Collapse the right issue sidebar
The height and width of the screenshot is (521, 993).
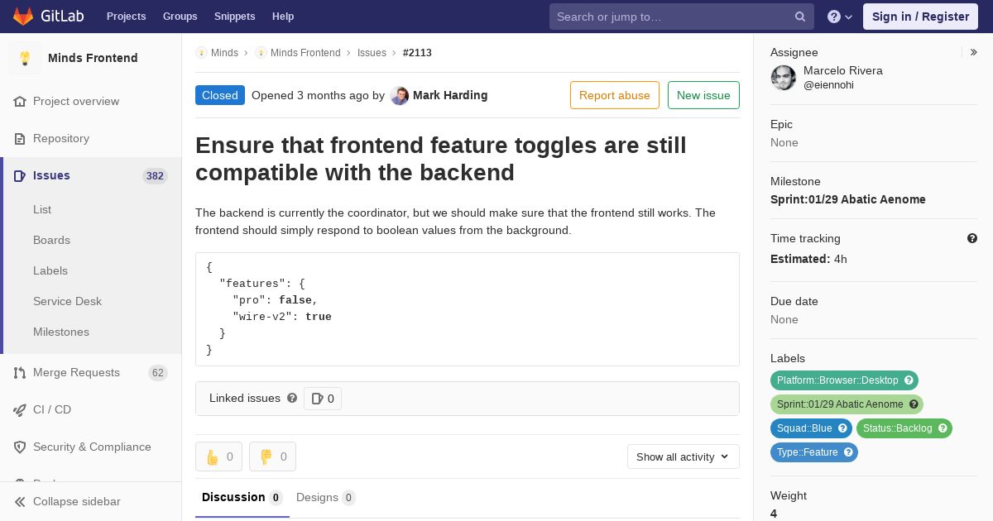pyautogui.click(x=974, y=52)
